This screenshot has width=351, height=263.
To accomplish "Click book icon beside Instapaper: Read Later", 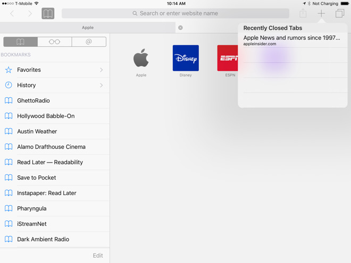I will coord(9,193).
